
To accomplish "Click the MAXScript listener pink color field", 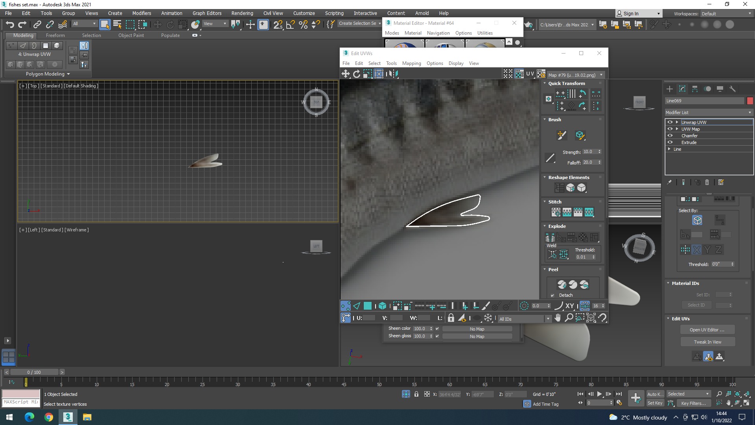I will pyautogui.click(x=21, y=394).
